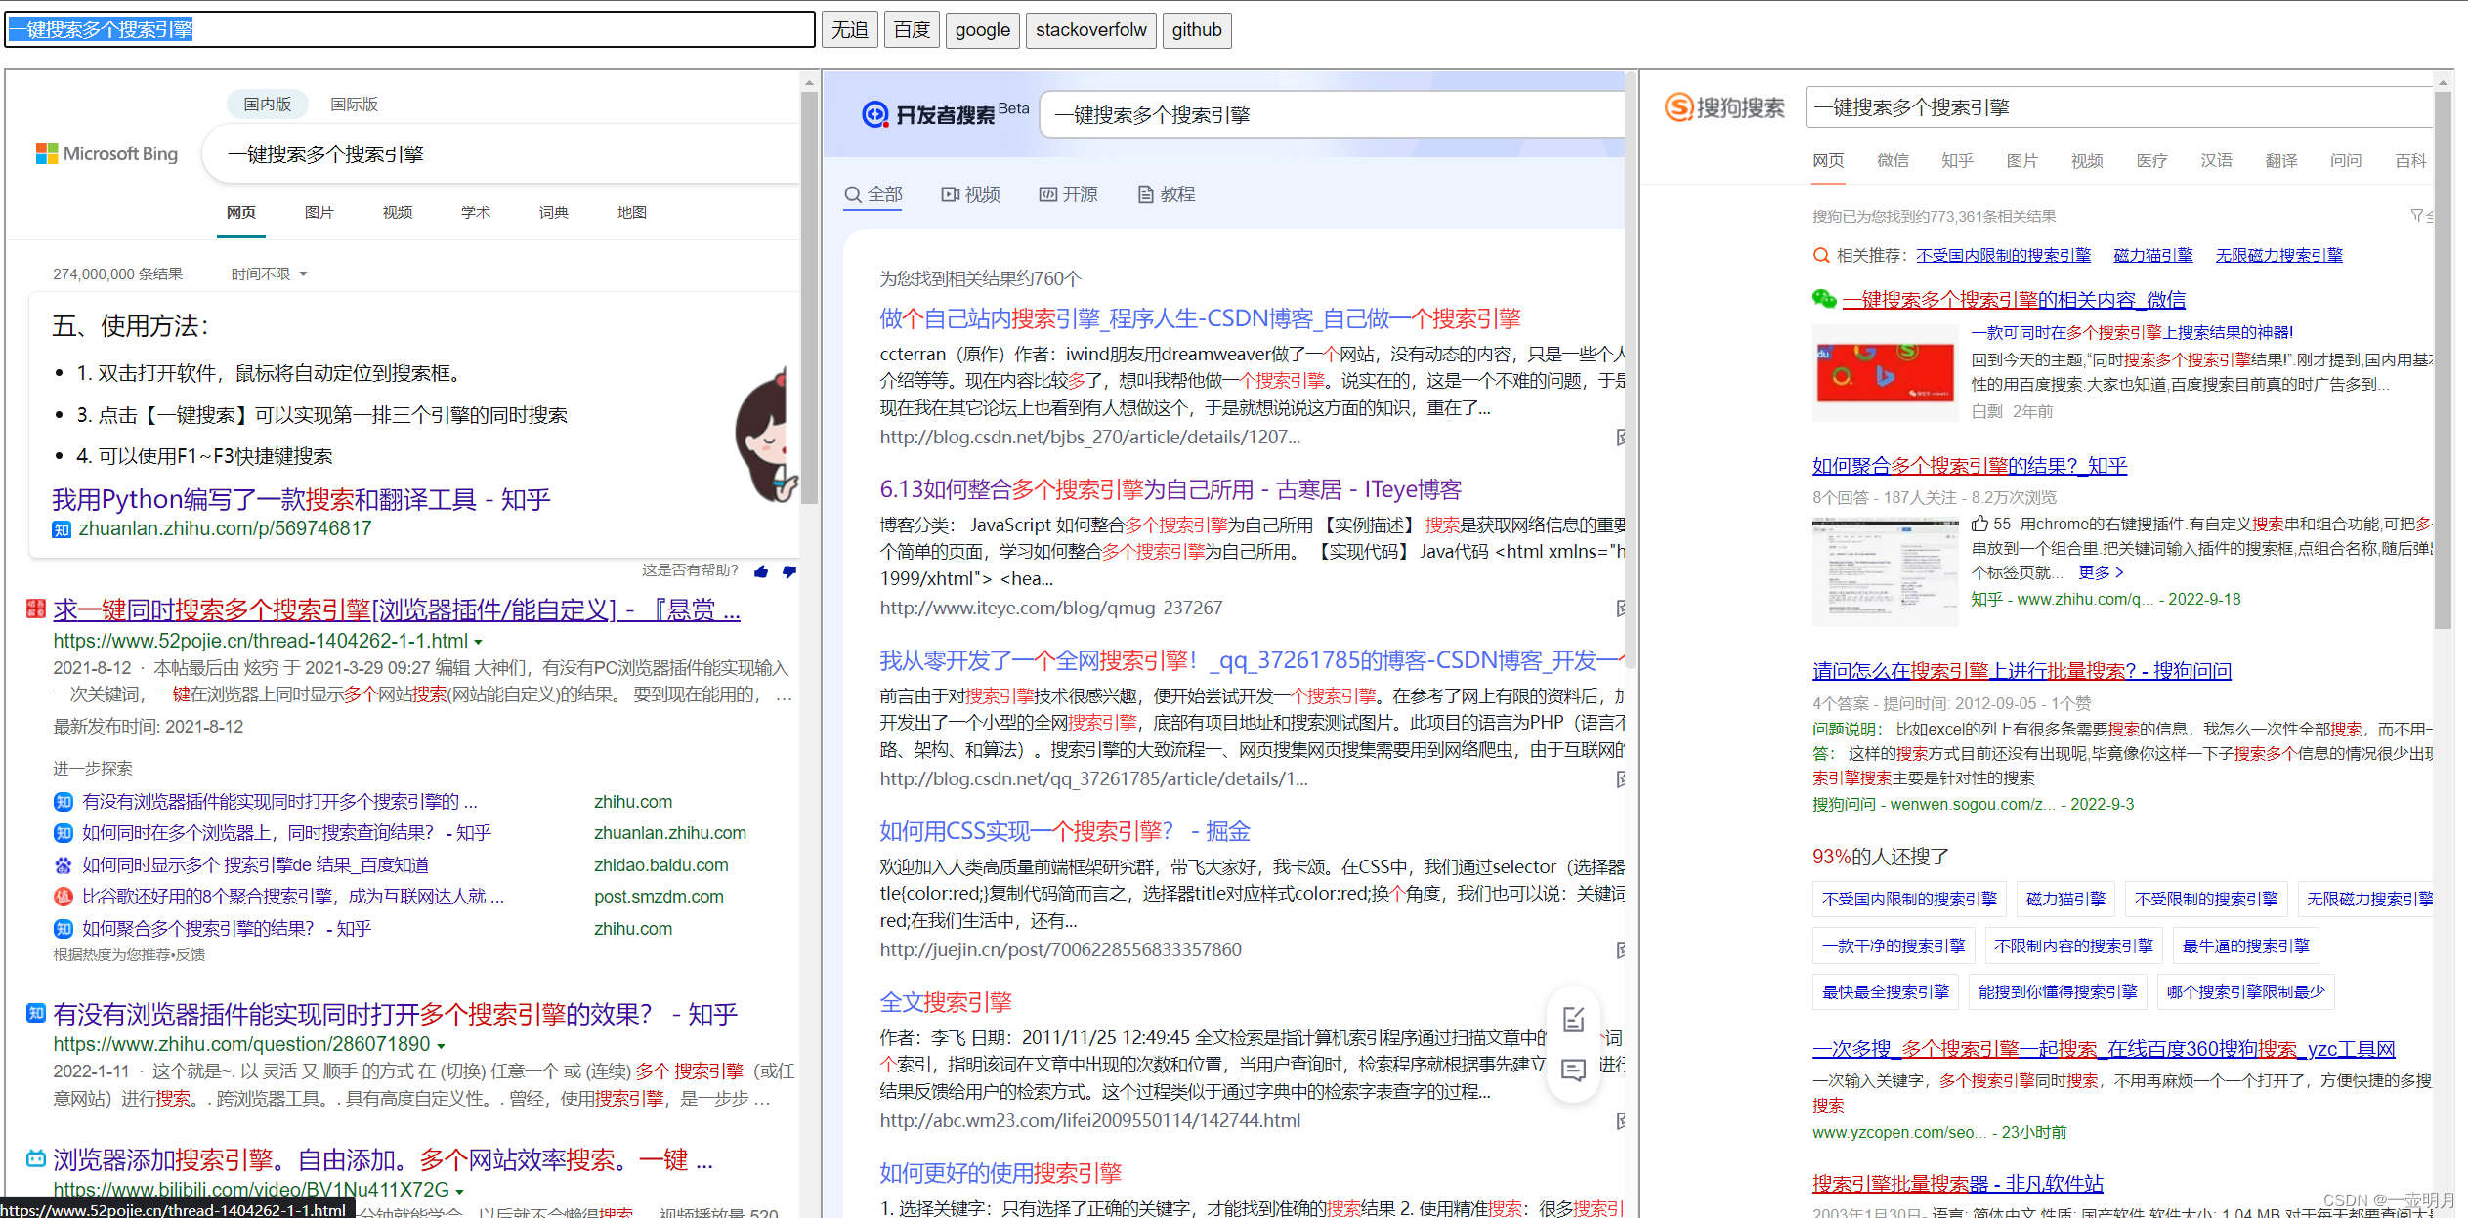Click the floating feedback chat icon
The image size is (2468, 1218).
(1573, 1071)
